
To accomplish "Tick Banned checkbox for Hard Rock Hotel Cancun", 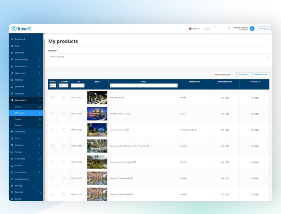I will [x=64, y=114].
